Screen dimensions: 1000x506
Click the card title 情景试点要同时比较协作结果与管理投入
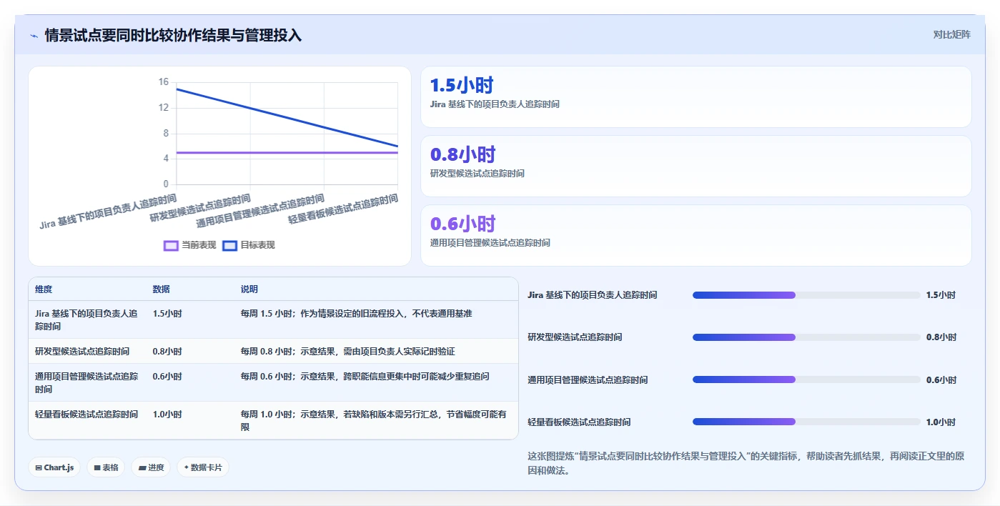pyautogui.click(x=173, y=35)
